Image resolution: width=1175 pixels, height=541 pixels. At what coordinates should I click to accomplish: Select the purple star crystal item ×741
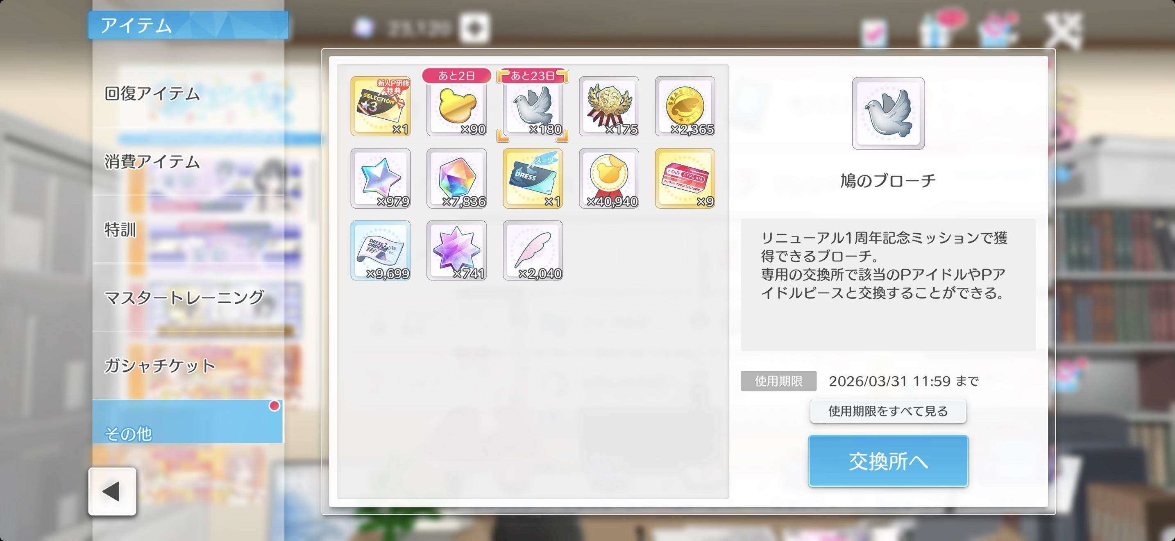click(x=456, y=250)
